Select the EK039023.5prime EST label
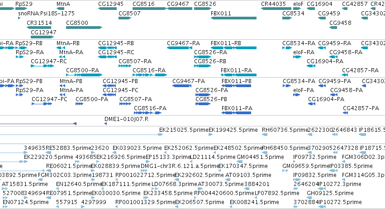 (137, 148)
